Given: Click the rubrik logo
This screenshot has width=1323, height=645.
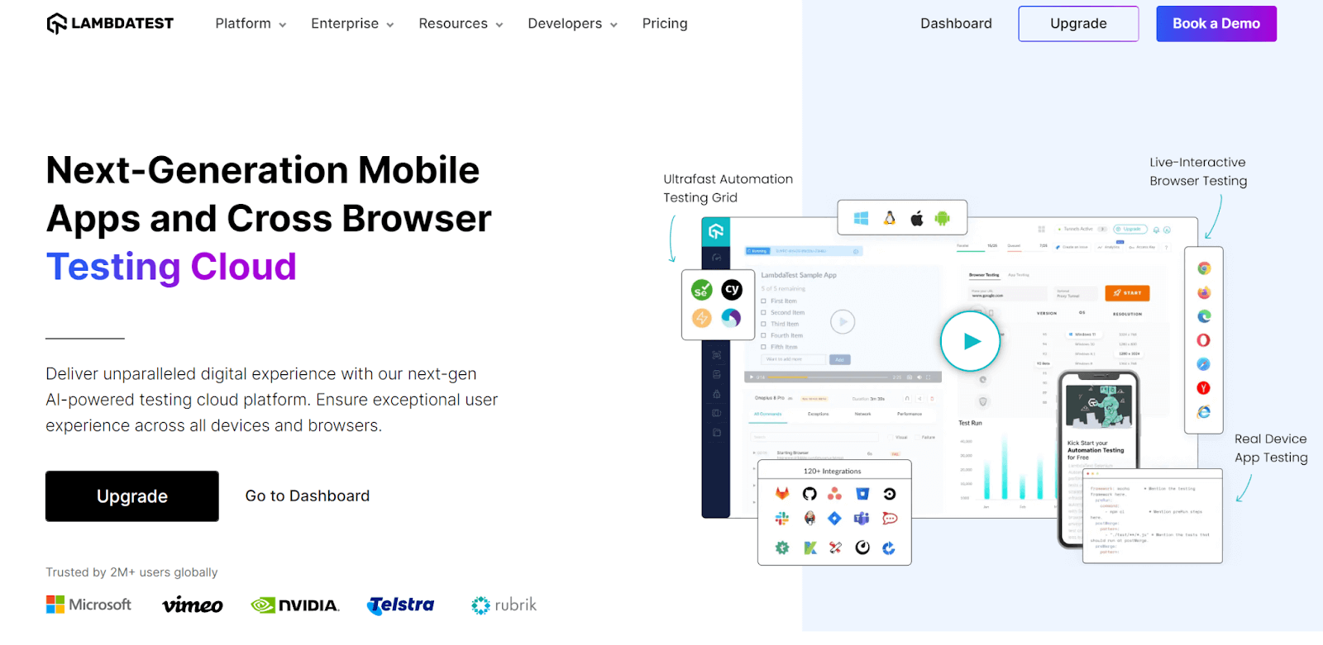Looking at the screenshot, I should tap(504, 605).
